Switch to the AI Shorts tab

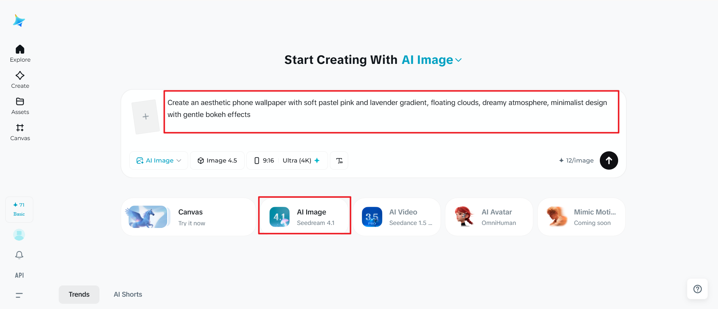[128, 294]
